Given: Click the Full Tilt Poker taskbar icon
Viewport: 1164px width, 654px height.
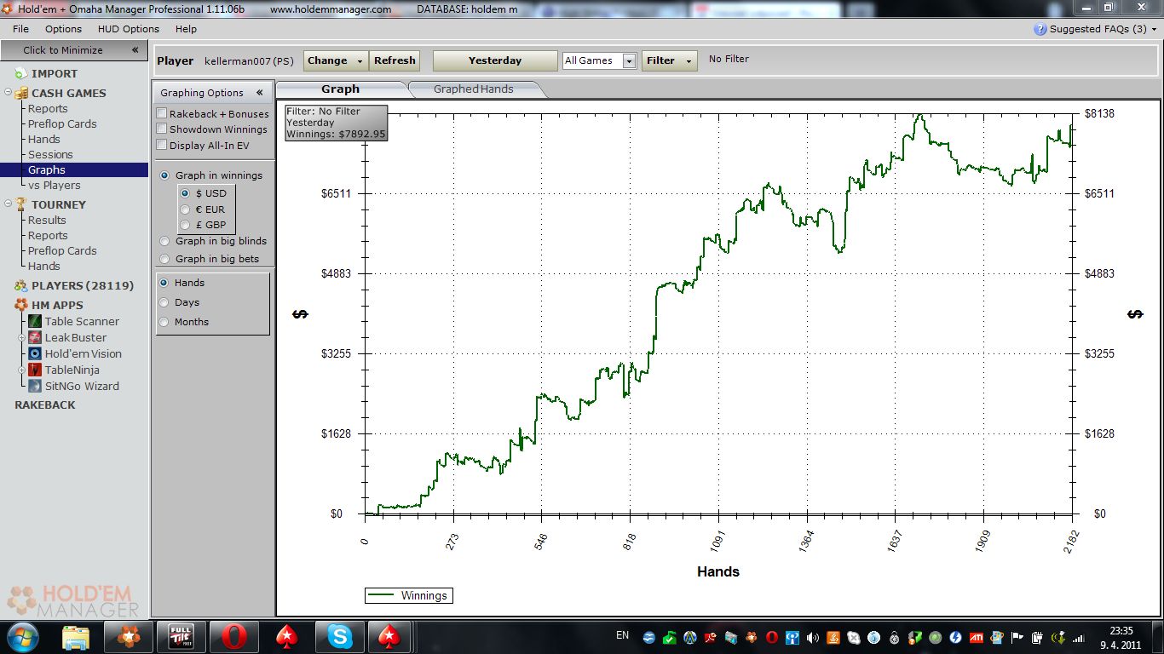Looking at the screenshot, I should coord(181,636).
